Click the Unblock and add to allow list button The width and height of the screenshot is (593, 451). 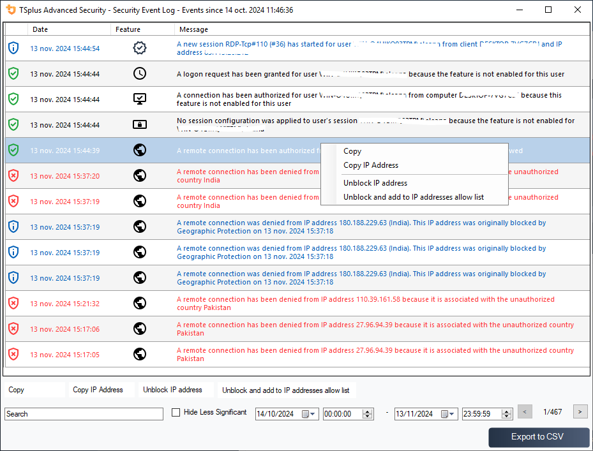[x=285, y=390]
